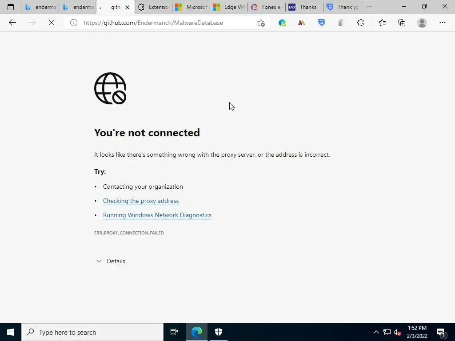Open the user profile menu
455x341 pixels.
pos(422,23)
